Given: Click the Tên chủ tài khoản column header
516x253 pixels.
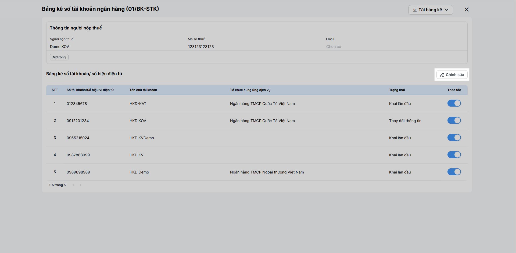Looking at the screenshot, I should click(x=143, y=90).
